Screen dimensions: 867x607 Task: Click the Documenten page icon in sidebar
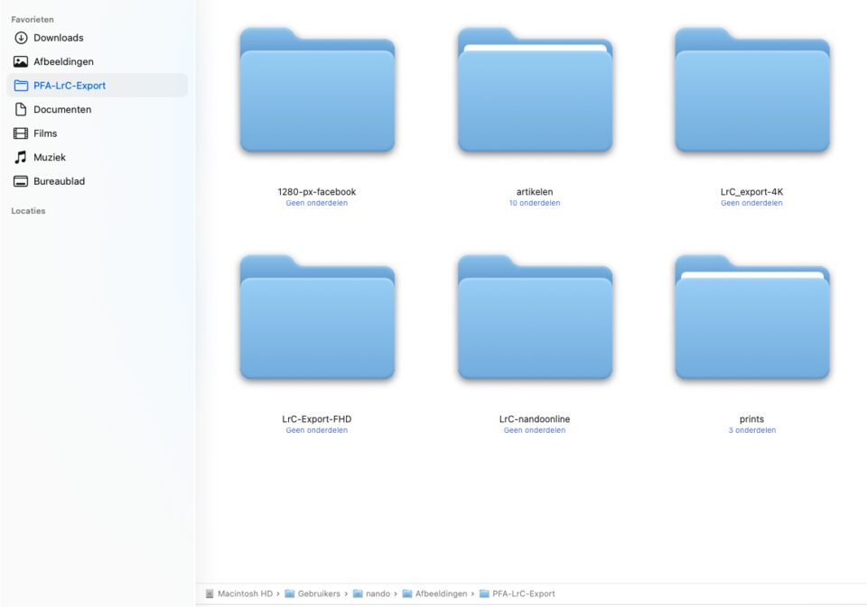(21, 109)
